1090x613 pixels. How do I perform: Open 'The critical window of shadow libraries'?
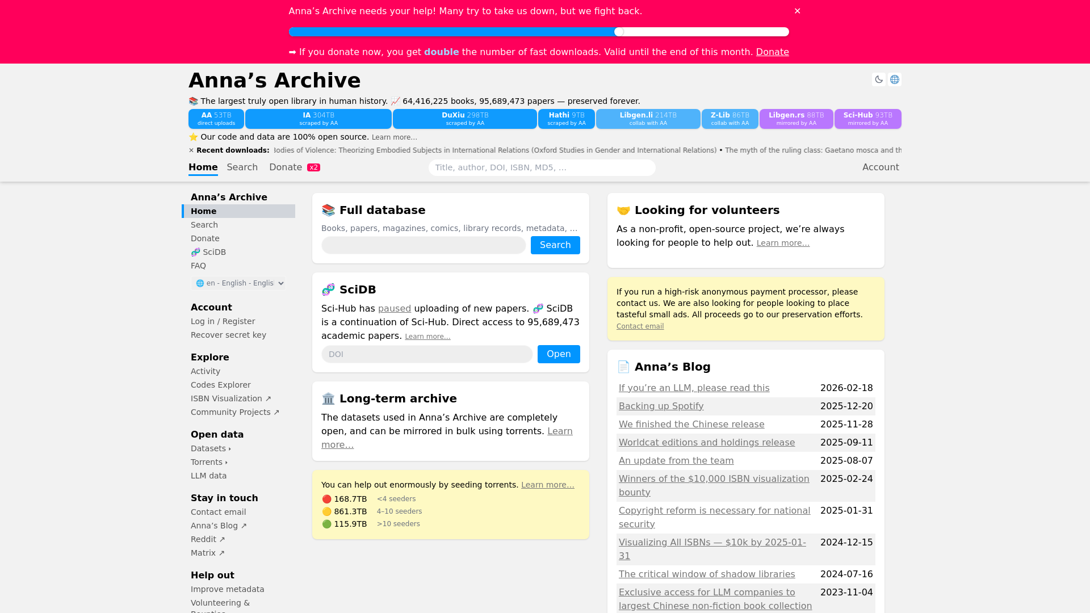[x=707, y=574]
